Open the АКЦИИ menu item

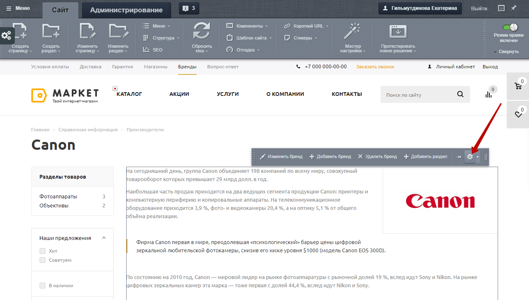[179, 94]
